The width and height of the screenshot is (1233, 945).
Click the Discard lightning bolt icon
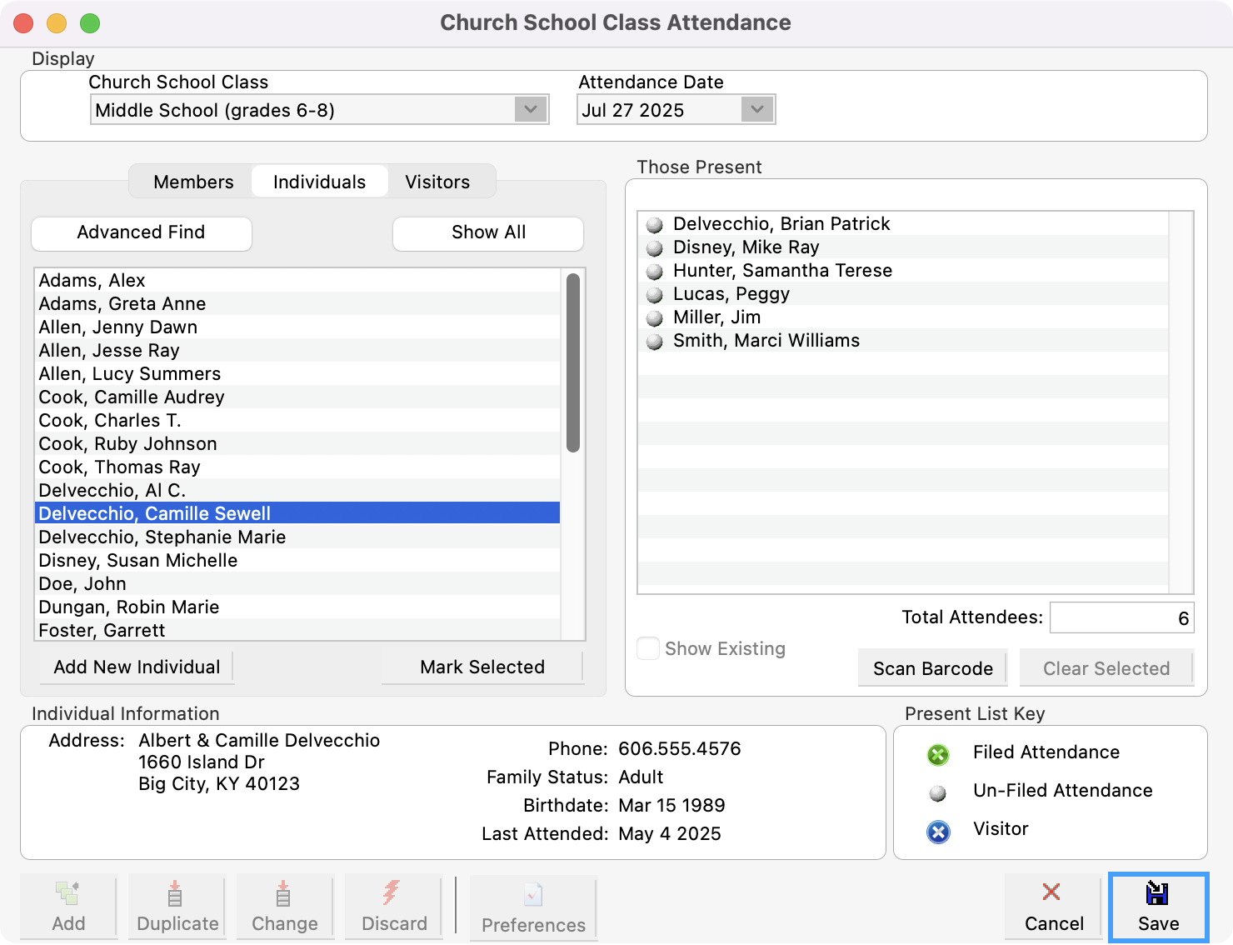coord(393,895)
